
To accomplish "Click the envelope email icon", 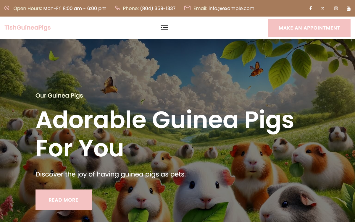I will click(187, 8).
